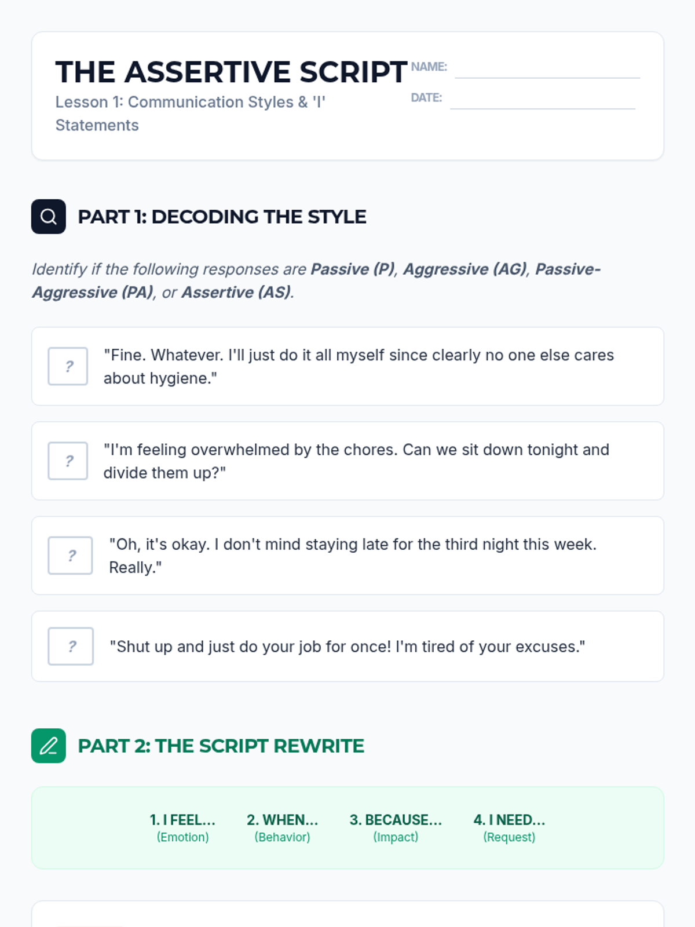This screenshot has height=927, width=695.
Task: Click the "4. I NEED..." step
Action: pyautogui.click(x=509, y=827)
